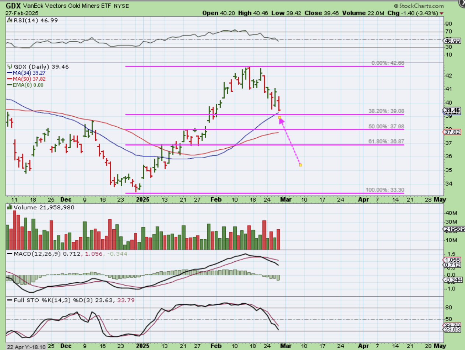
Task: Click the Volume 21,958,980 panel label
Action: pyautogui.click(x=41, y=207)
